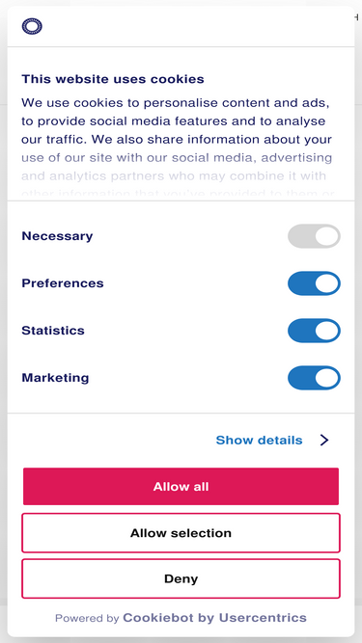Turn off the Statistics cookies toggle
Screen dimensions: 362x643
pyautogui.click(x=314, y=331)
